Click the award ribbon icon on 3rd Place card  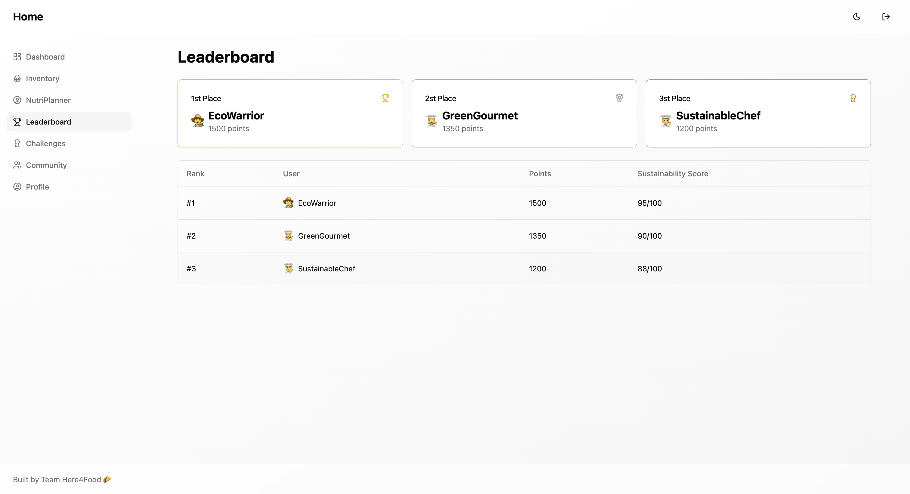coord(853,98)
